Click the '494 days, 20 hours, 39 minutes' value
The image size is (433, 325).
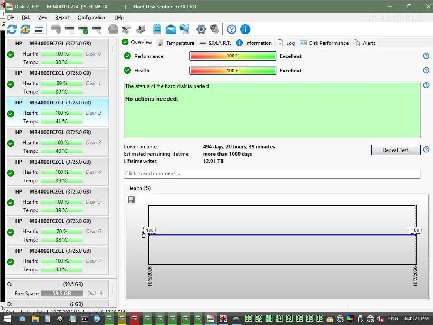239,147
